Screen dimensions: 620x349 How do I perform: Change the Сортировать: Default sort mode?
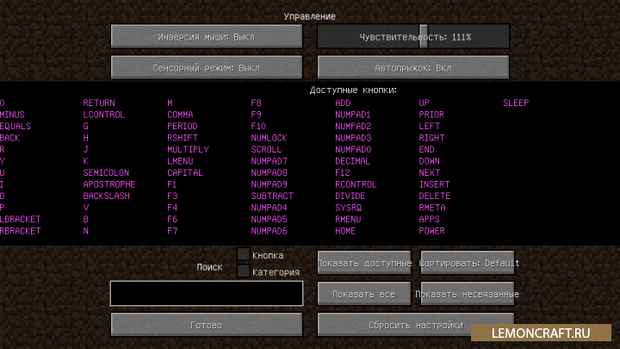(468, 263)
